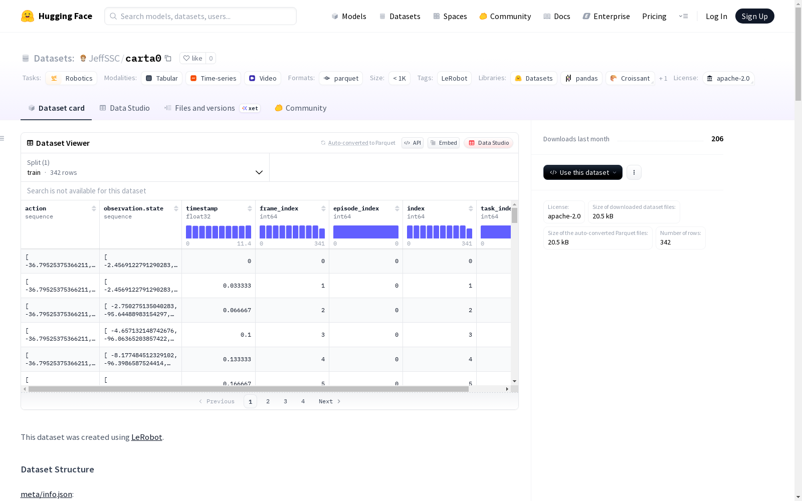Open the LeRobot link in description

tap(146, 437)
